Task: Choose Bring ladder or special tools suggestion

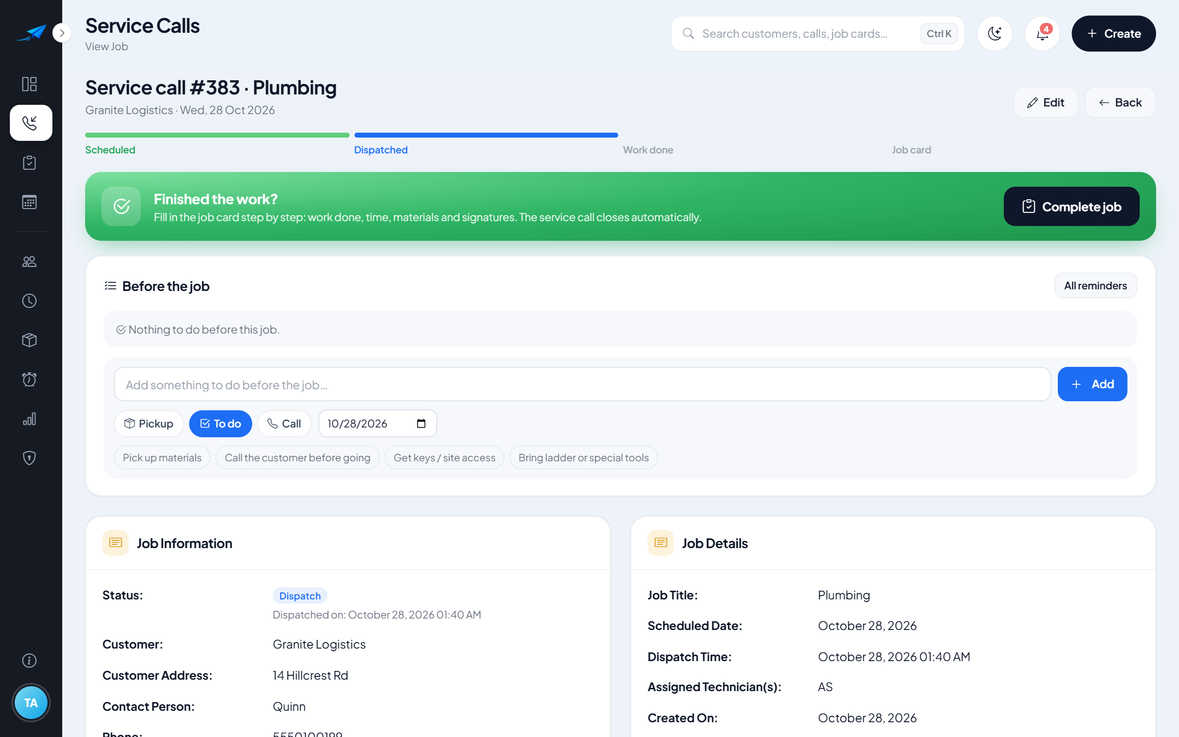Action: (583, 457)
